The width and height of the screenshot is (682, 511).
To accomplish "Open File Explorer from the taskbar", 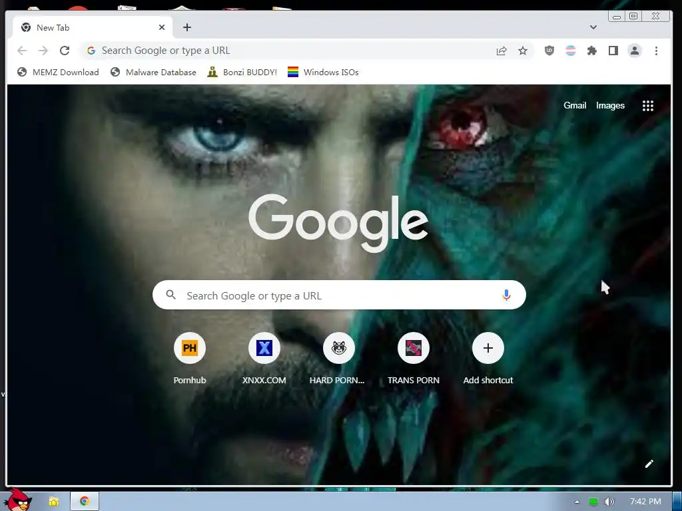I will pos(53,502).
